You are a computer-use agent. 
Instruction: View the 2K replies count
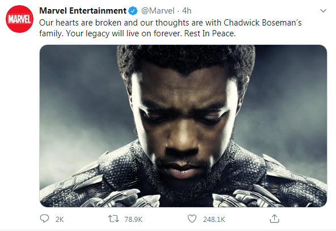(x=59, y=220)
